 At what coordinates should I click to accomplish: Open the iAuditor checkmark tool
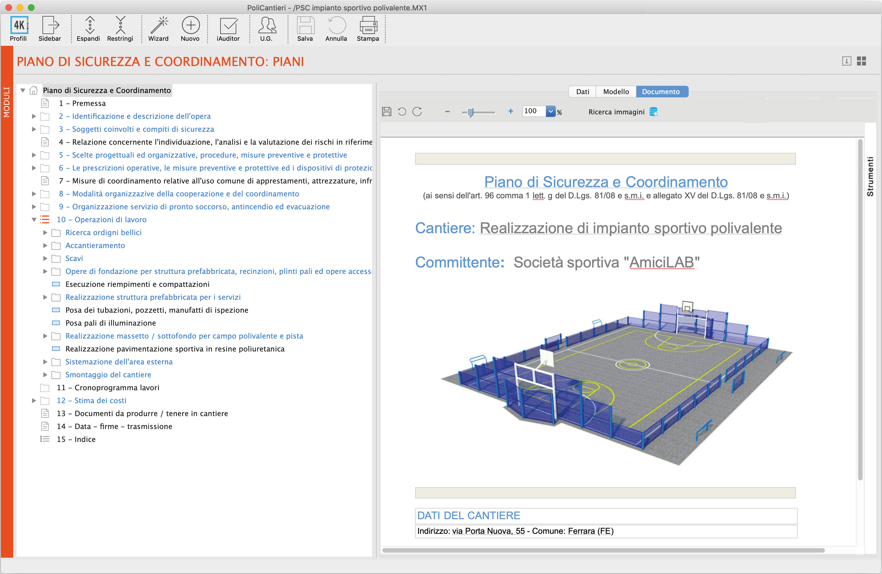pyautogui.click(x=228, y=26)
